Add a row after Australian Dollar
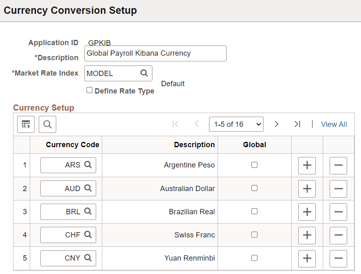 point(307,188)
